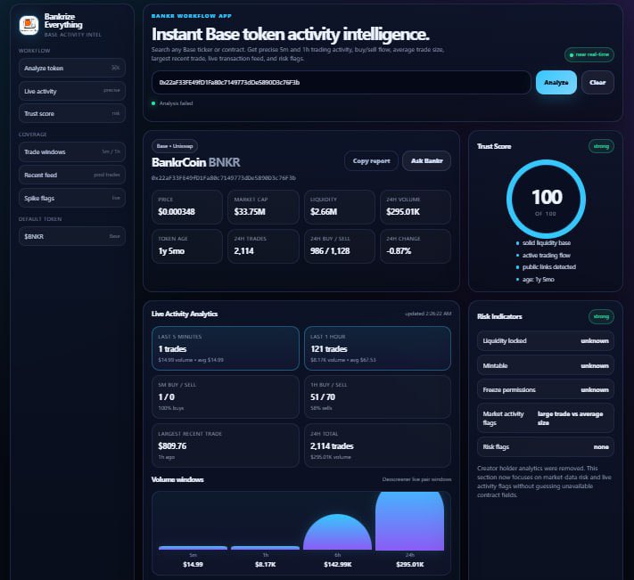Click the Liquidity card $2.66M
634x580 pixels.
tap(339, 207)
